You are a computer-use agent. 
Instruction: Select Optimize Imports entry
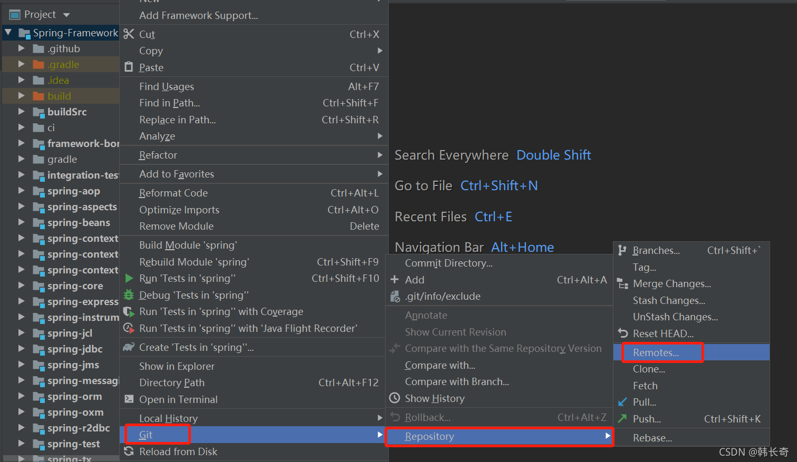[254, 210]
